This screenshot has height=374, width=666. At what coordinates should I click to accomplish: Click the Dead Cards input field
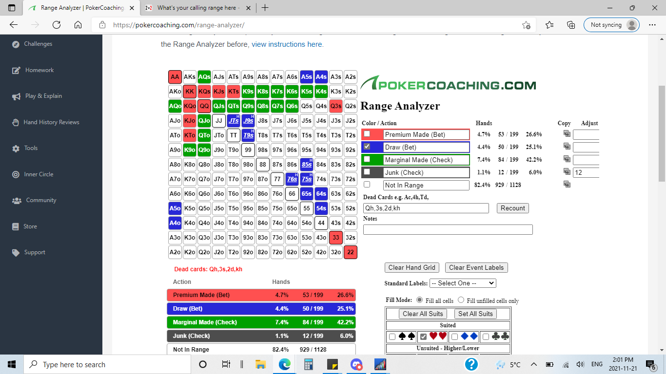click(x=426, y=208)
